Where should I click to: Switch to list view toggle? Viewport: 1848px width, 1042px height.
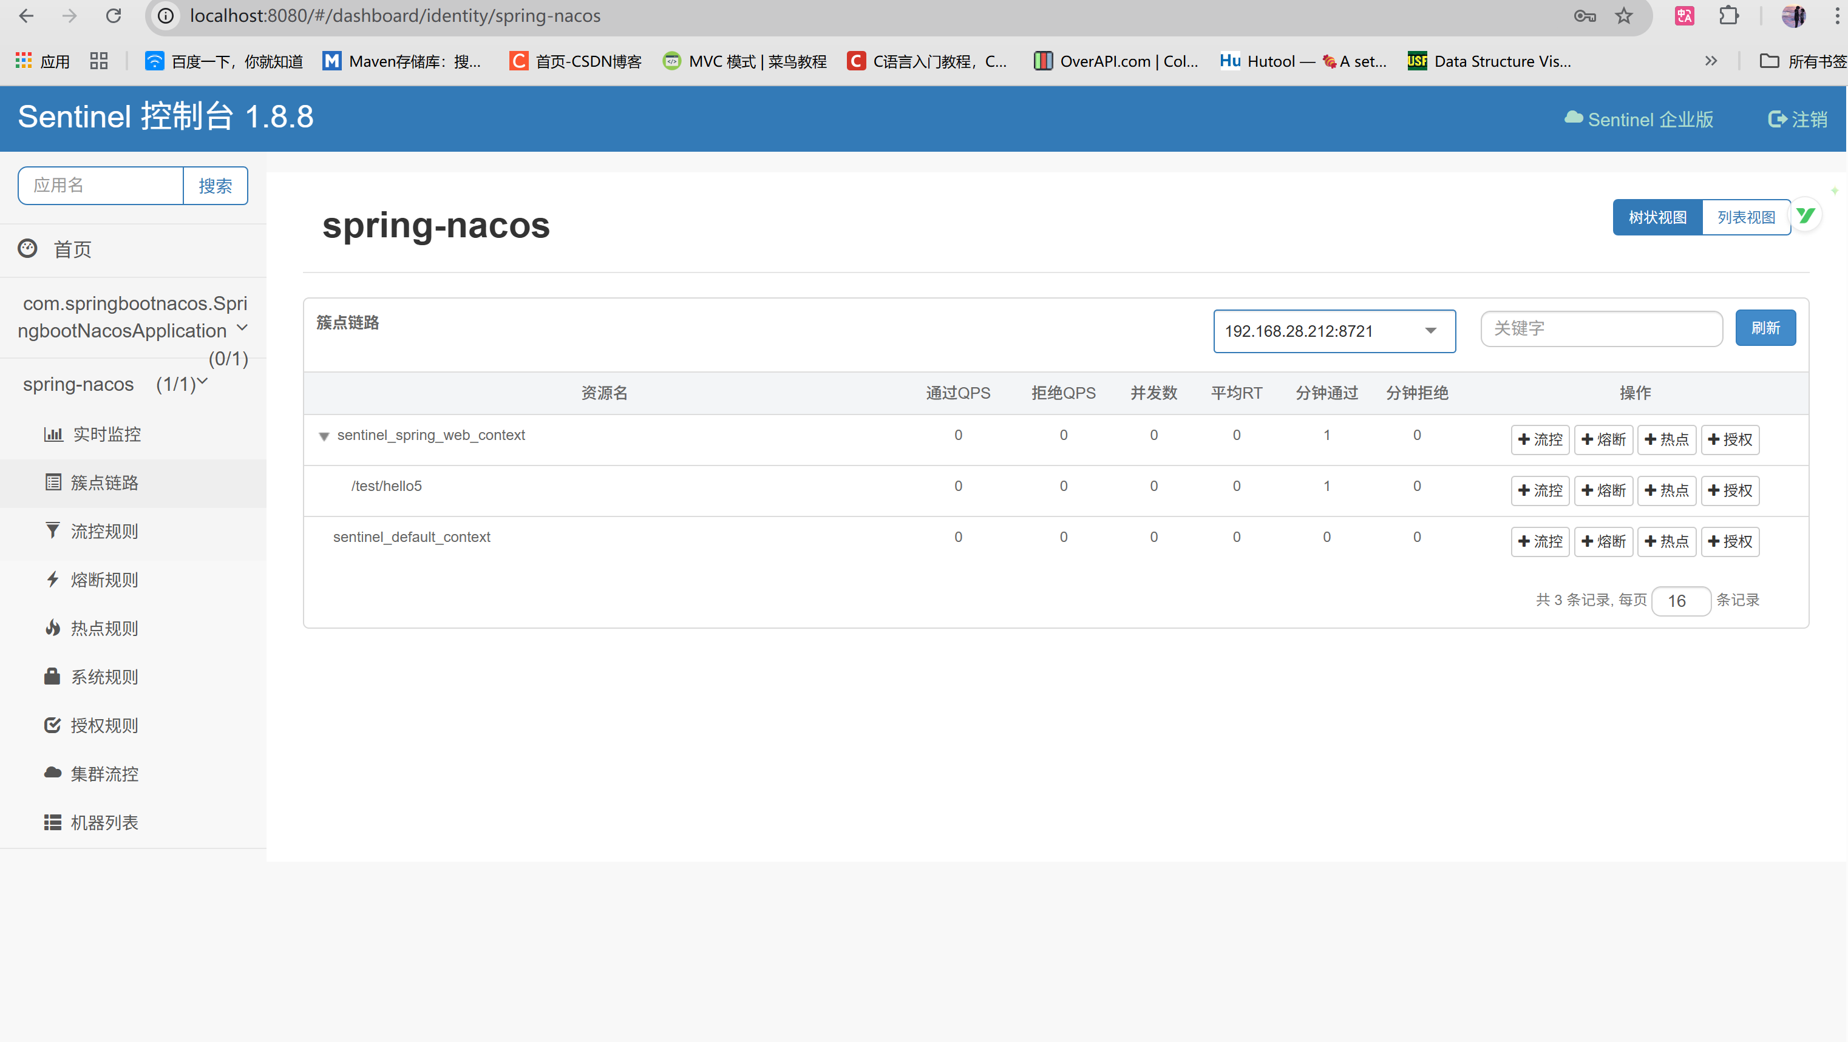pos(1745,217)
